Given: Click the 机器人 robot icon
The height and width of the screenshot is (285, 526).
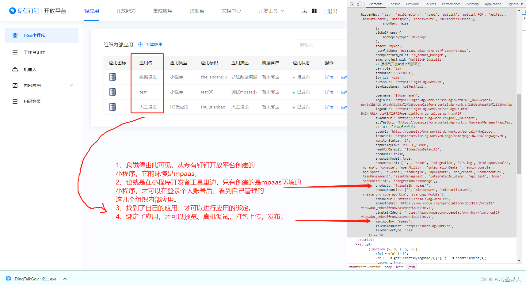Looking at the screenshot, I should point(15,70).
